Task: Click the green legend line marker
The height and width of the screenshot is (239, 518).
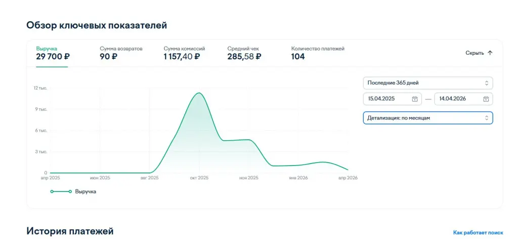Action: (x=61, y=191)
